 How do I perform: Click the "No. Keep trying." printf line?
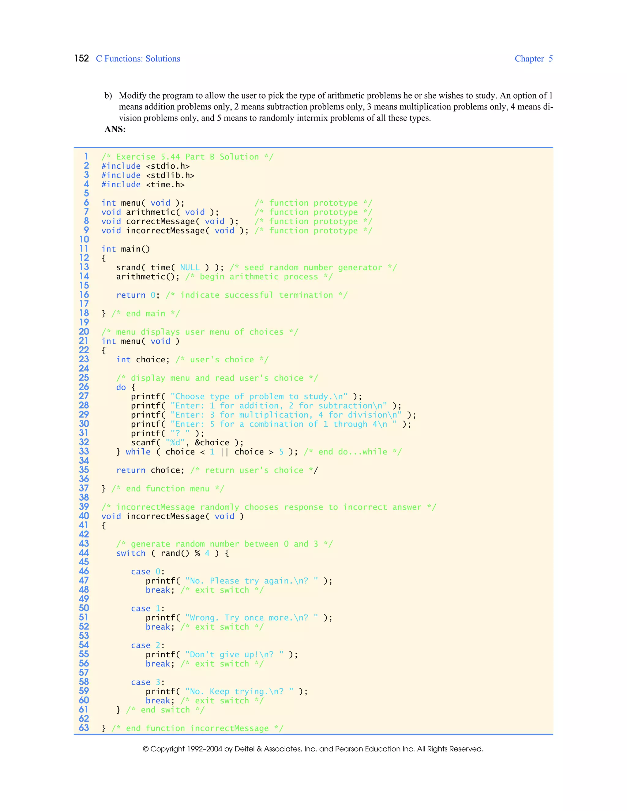click(x=227, y=691)
